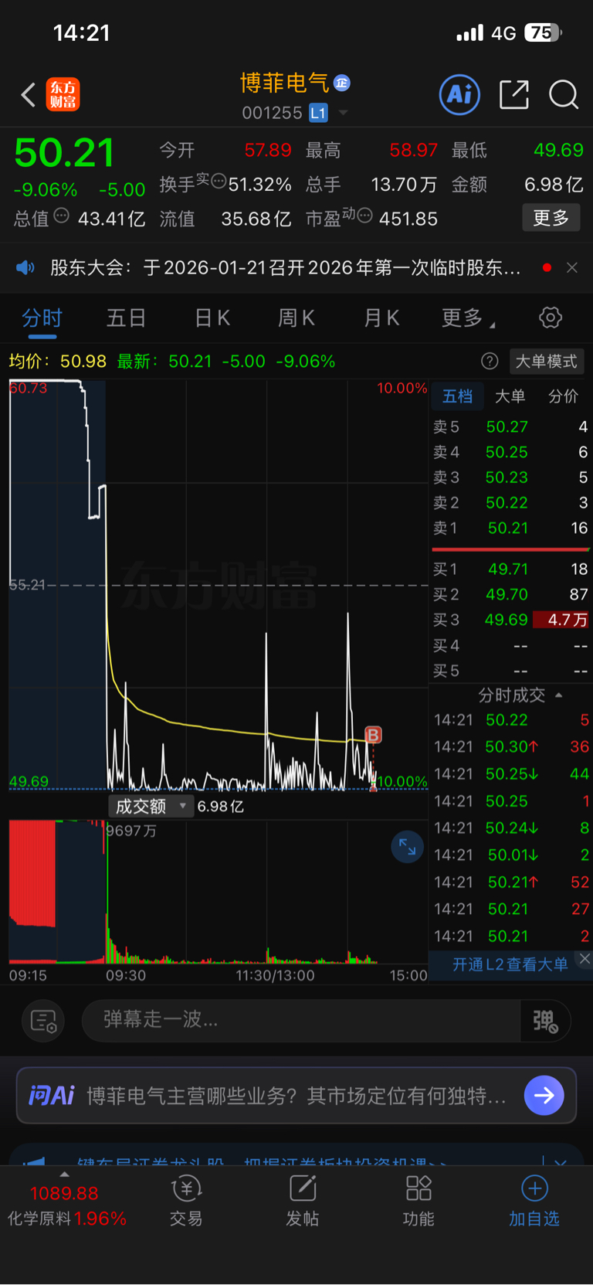Tap the question mark help icon
This screenshot has height=1285, width=593.
pyautogui.click(x=490, y=361)
